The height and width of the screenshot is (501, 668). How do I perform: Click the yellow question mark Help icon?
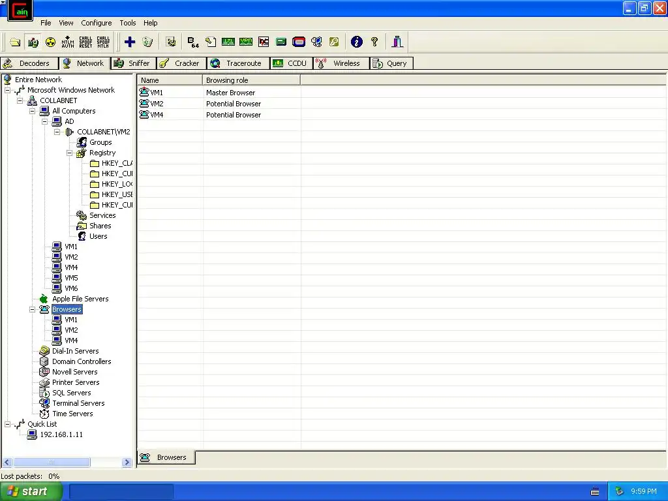click(374, 42)
